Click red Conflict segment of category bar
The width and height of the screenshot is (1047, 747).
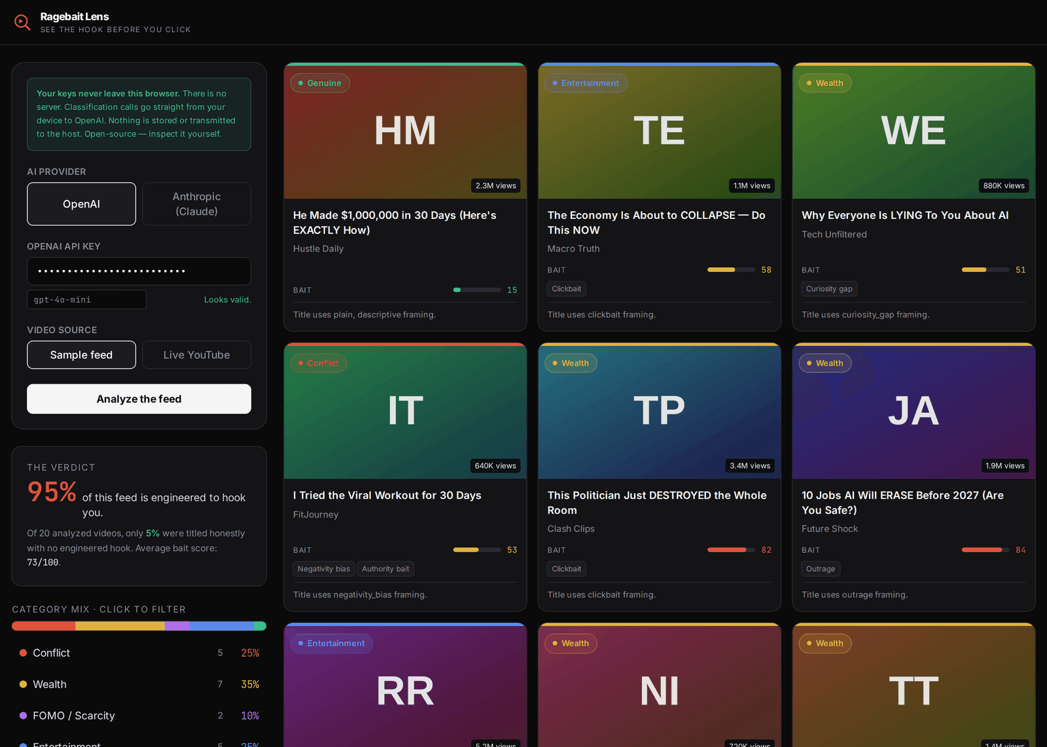click(43, 626)
